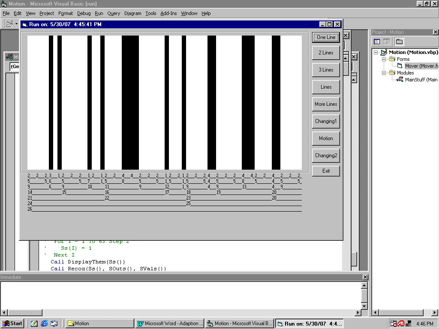
Task: Collapse the Motion (Motion.vbp) project node
Action: (x=376, y=52)
